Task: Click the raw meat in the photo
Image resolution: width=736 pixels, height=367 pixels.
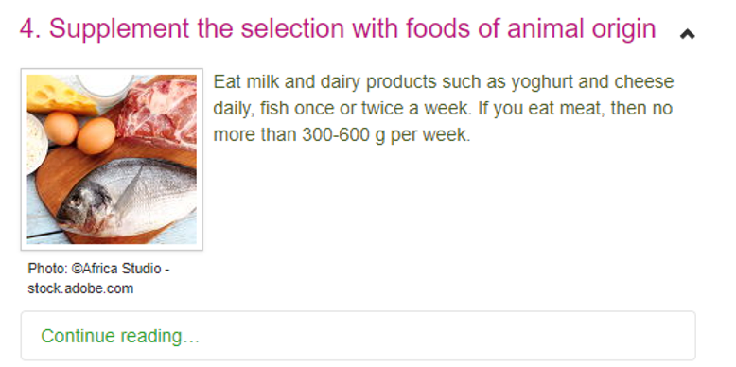Action: [157, 114]
